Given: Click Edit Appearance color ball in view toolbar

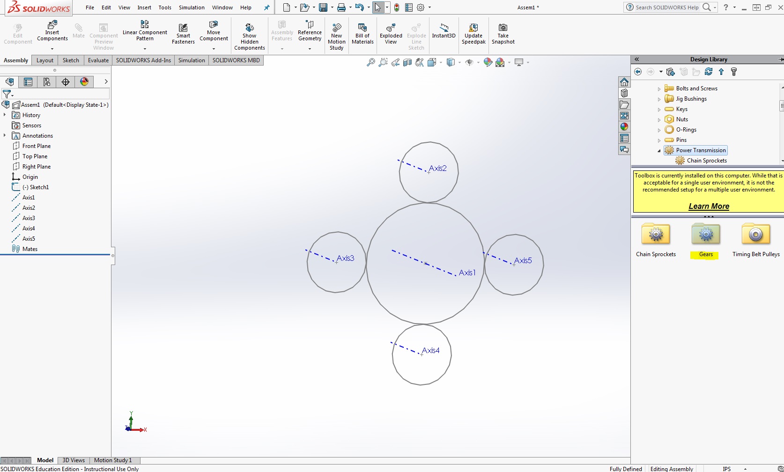Looking at the screenshot, I should click(x=488, y=62).
